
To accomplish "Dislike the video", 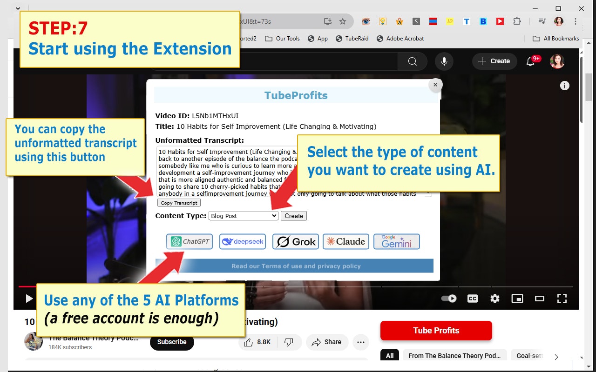I will point(289,342).
